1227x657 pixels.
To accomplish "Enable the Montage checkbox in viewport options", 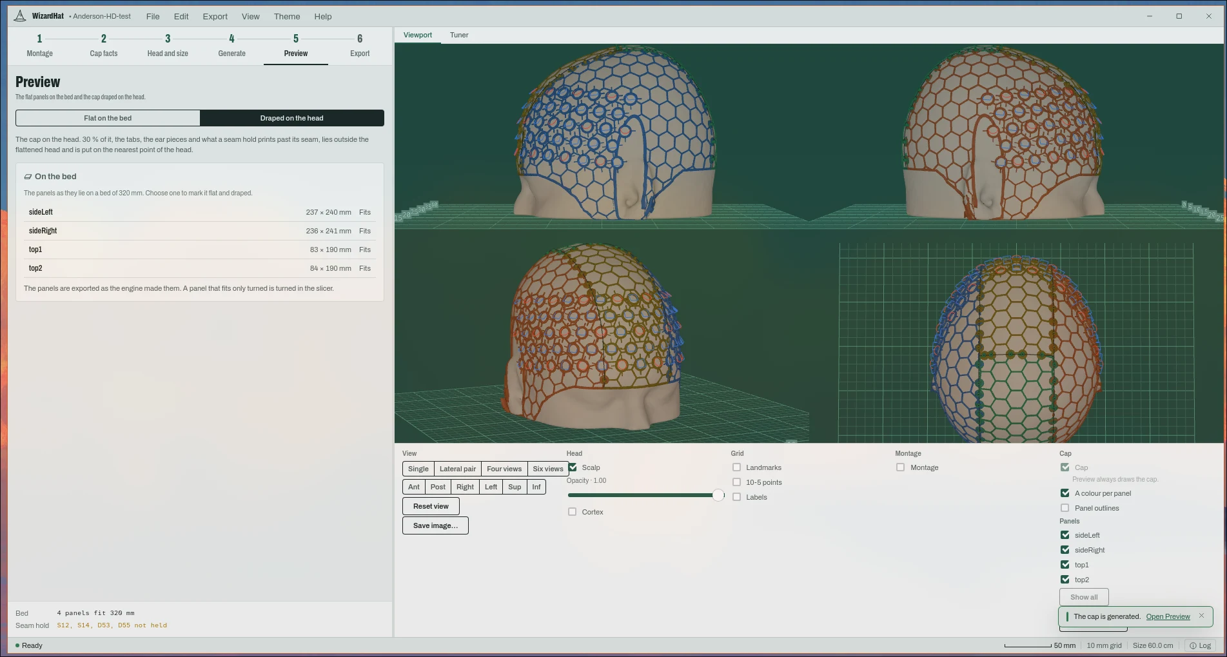I will point(901,467).
